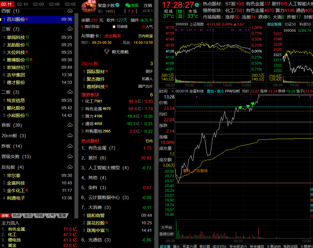Select 百川股份 in the 四板 list
313x248 pixels.
(16, 19)
